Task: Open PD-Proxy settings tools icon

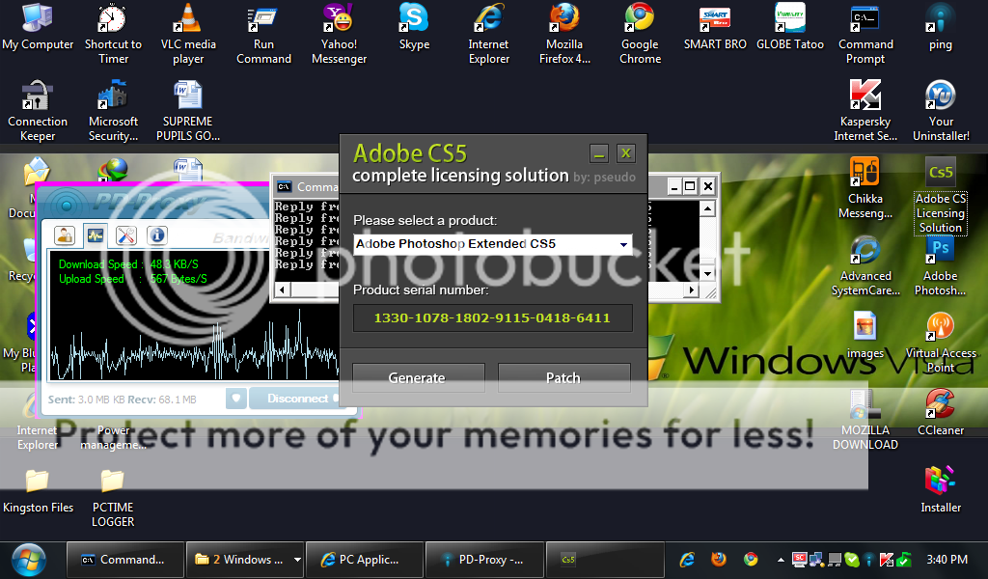Action: click(x=126, y=234)
